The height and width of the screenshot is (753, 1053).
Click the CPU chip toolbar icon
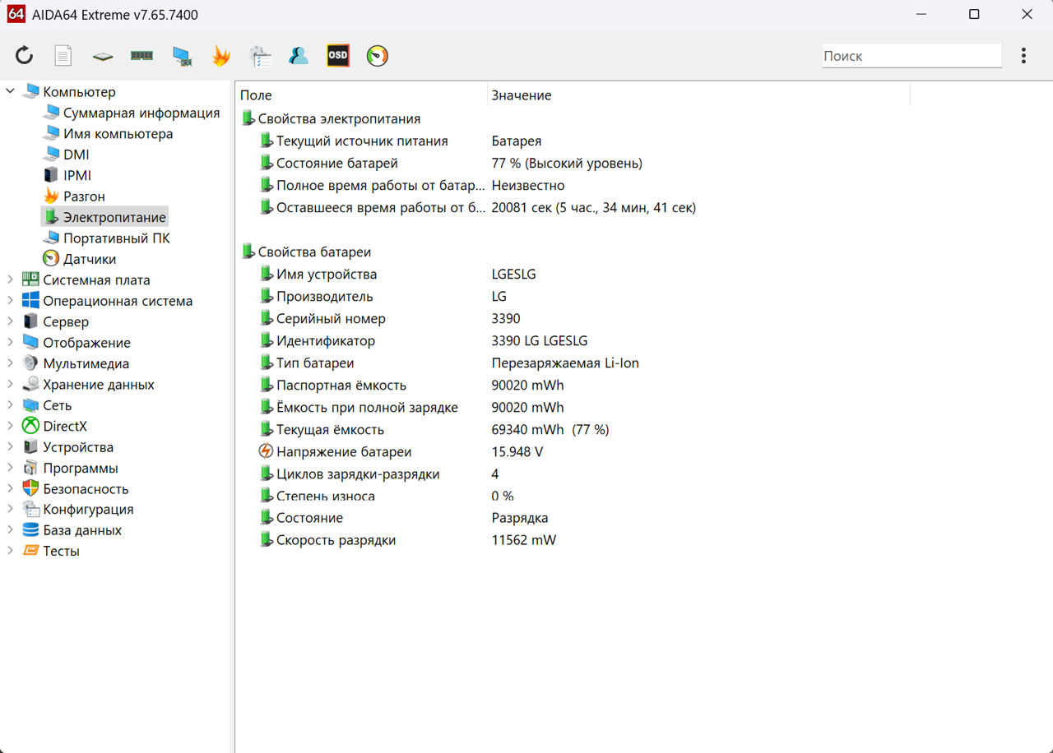pyautogui.click(x=102, y=56)
